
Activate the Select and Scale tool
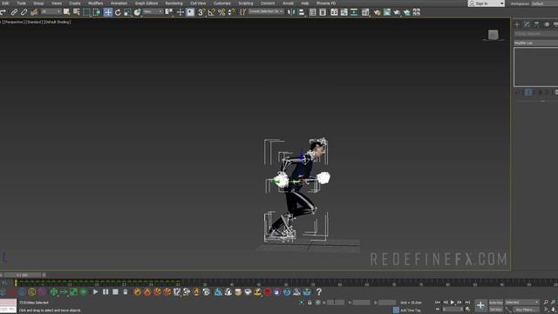[x=127, y=12]
